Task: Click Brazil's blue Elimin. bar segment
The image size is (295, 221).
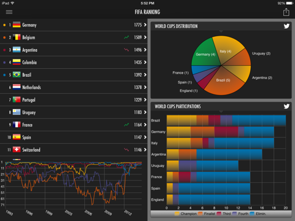Action: point(259,120)
